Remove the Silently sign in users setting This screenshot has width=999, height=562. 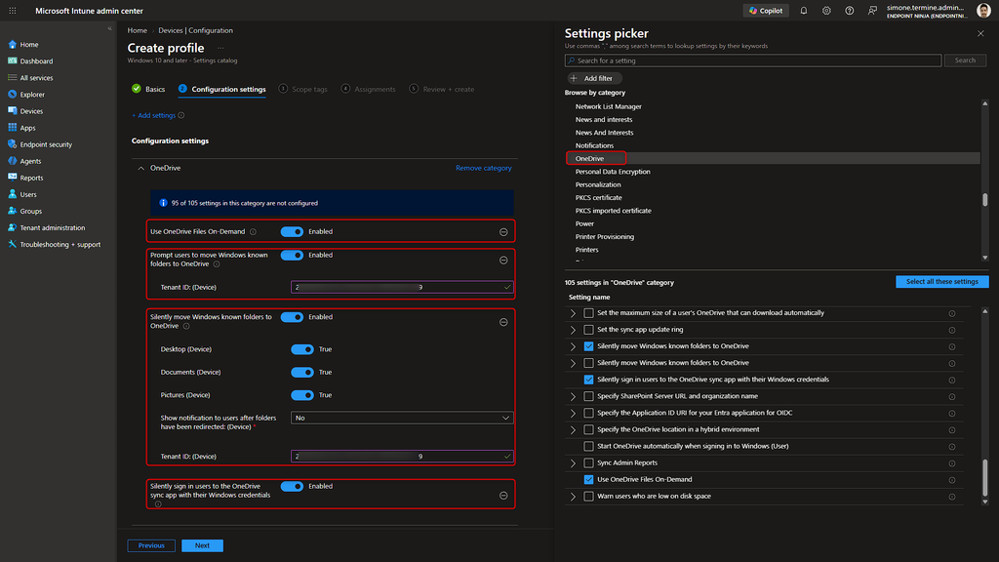coord(503,495)
